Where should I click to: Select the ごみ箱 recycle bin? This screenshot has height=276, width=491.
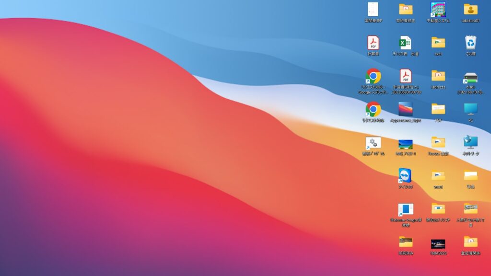[x=470, y=43]
